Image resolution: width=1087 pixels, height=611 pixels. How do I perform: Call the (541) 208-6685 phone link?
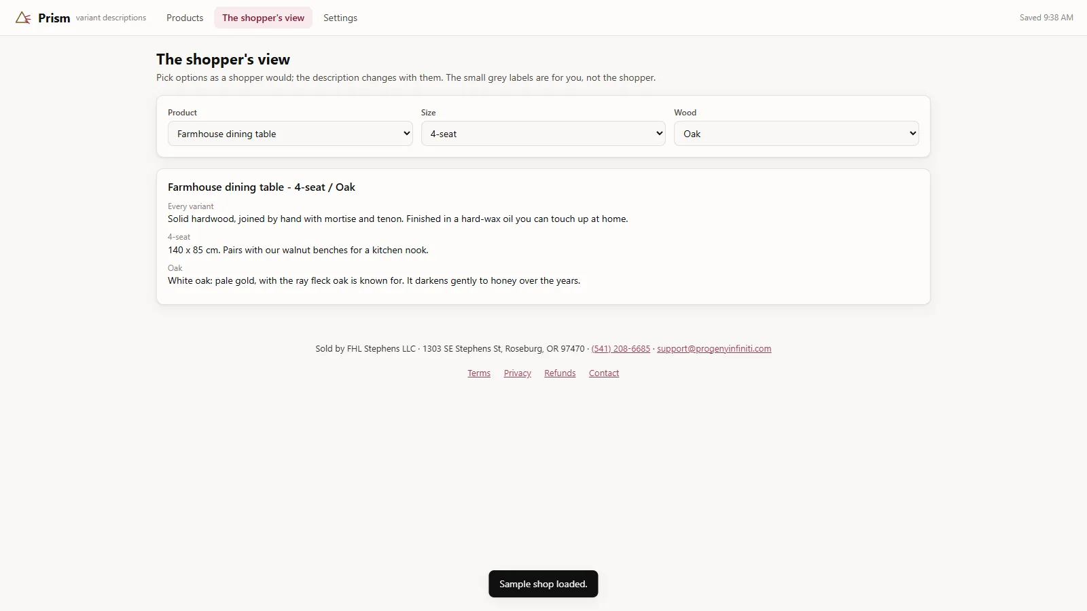pos(621,349)
